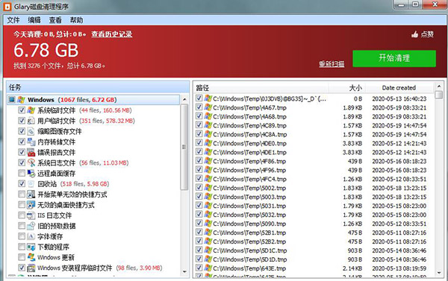This screenshot has width=448, height=281.
Task: Open the 编辑 menu
Action: click(34, 20)
